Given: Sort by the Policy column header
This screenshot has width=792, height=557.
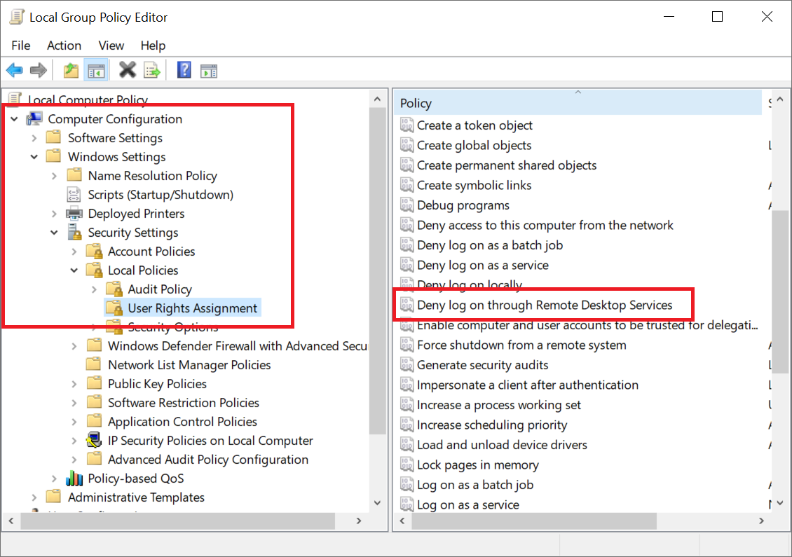Looking at the screenshot, I should tap(578, 103).
